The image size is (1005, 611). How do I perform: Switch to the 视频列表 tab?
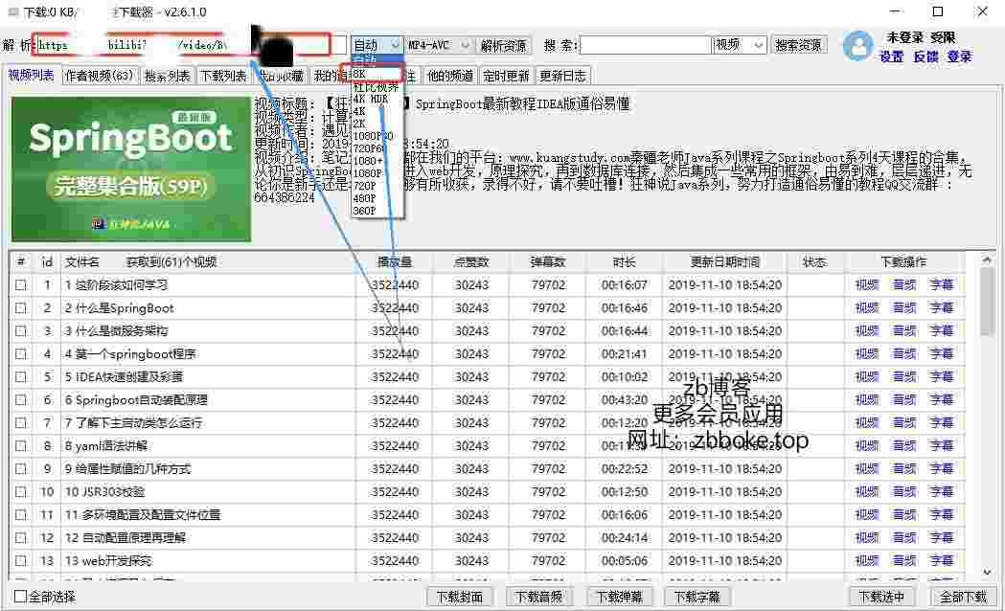[31, 75]
